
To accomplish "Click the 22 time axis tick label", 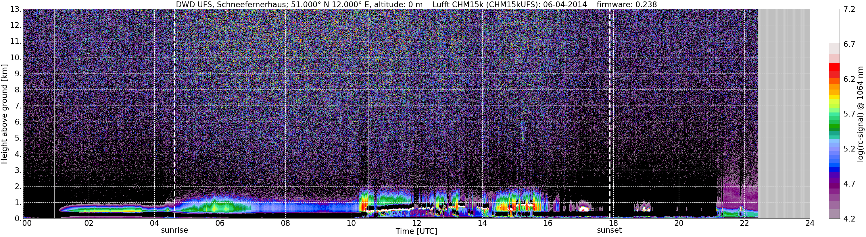I will pyautogui.click(x=744, y=223).
